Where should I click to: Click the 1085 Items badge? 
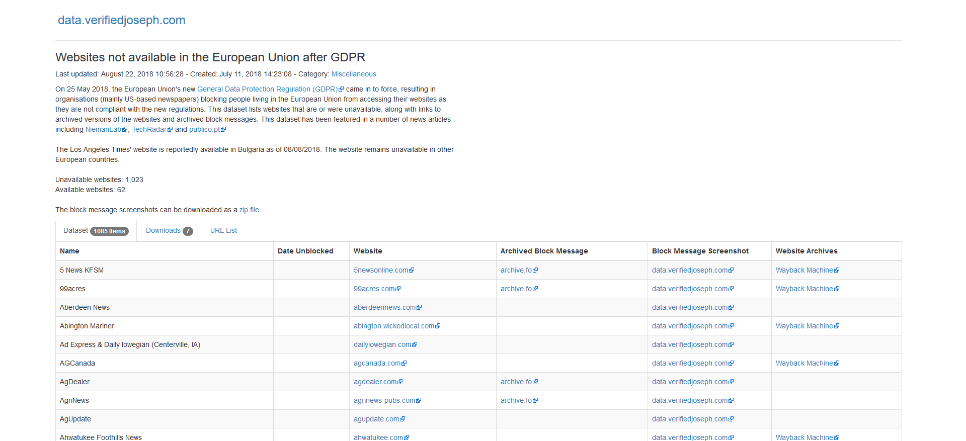[x=109, y=231]
